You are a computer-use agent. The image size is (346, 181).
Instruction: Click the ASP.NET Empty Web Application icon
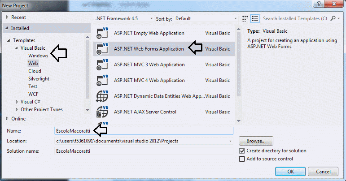(102, 34)
